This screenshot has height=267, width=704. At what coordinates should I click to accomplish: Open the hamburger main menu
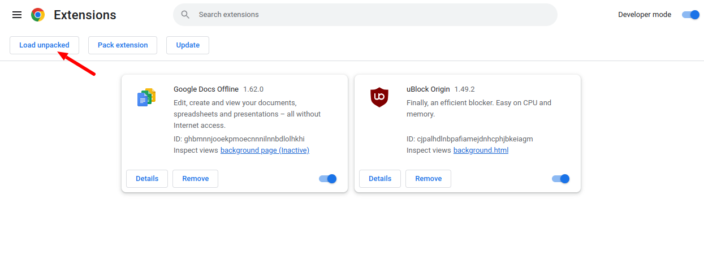(17, 15)
